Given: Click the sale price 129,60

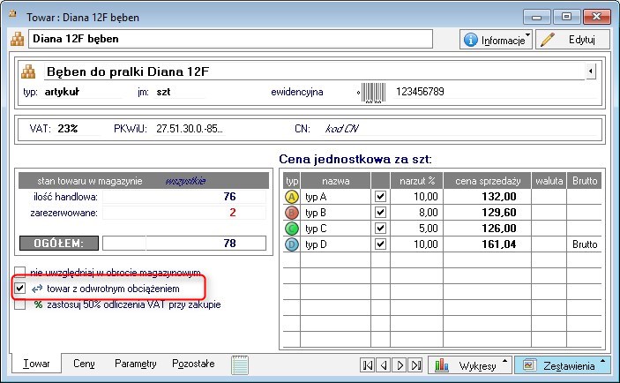Looking at the screenshot, I should pos(499,213).
